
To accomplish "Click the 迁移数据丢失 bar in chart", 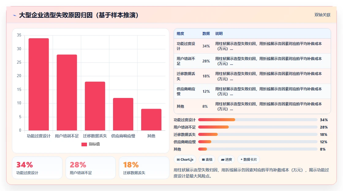I will (x=95, y=106).
